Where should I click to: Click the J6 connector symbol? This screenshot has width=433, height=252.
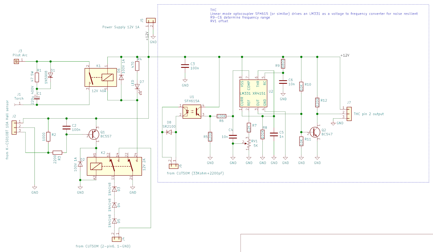173,166
